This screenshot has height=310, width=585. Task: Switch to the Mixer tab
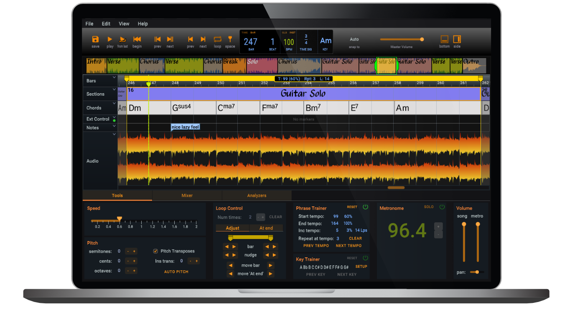(x=187, y=196)
